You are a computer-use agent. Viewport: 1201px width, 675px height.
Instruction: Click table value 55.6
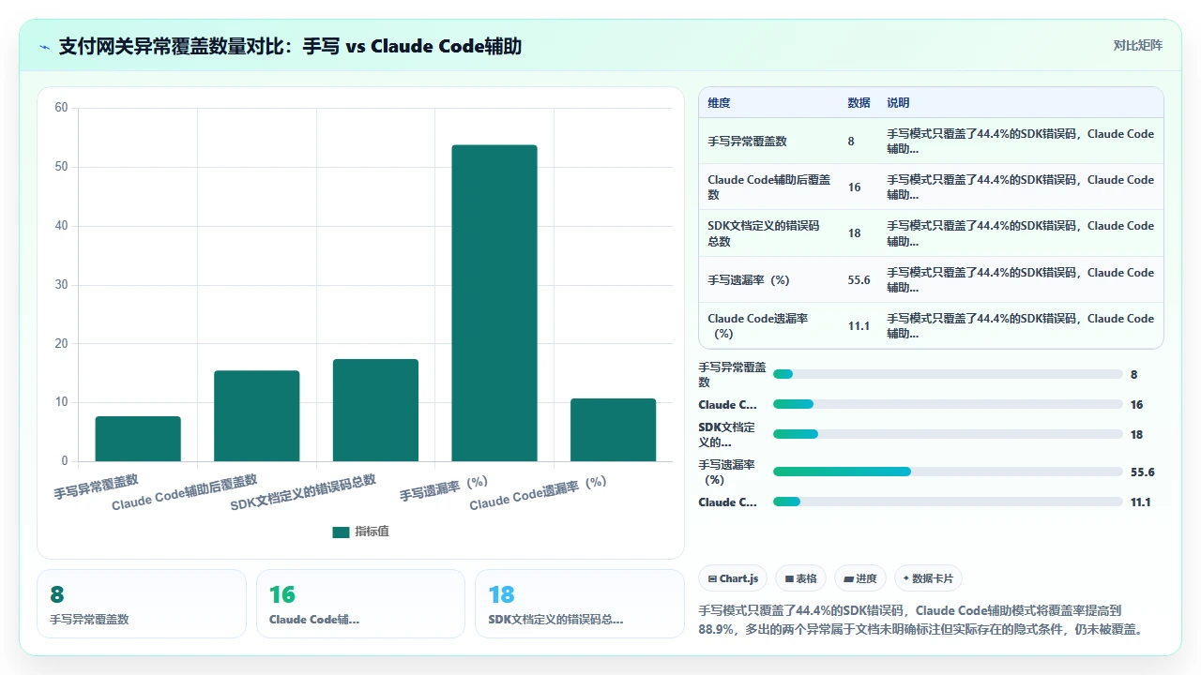tap(859, 279)
